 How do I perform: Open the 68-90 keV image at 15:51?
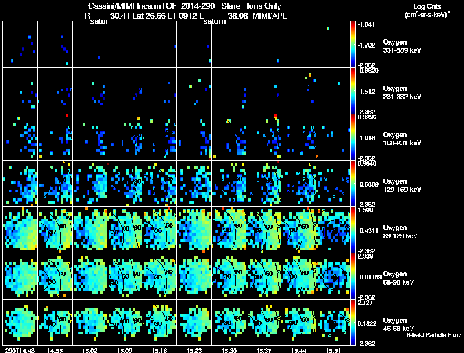[333, 276]
